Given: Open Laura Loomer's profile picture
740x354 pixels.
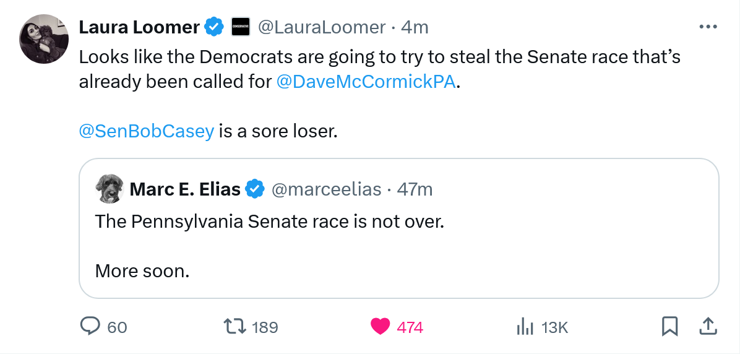Looking at the screenshot, I should point(44,39).
